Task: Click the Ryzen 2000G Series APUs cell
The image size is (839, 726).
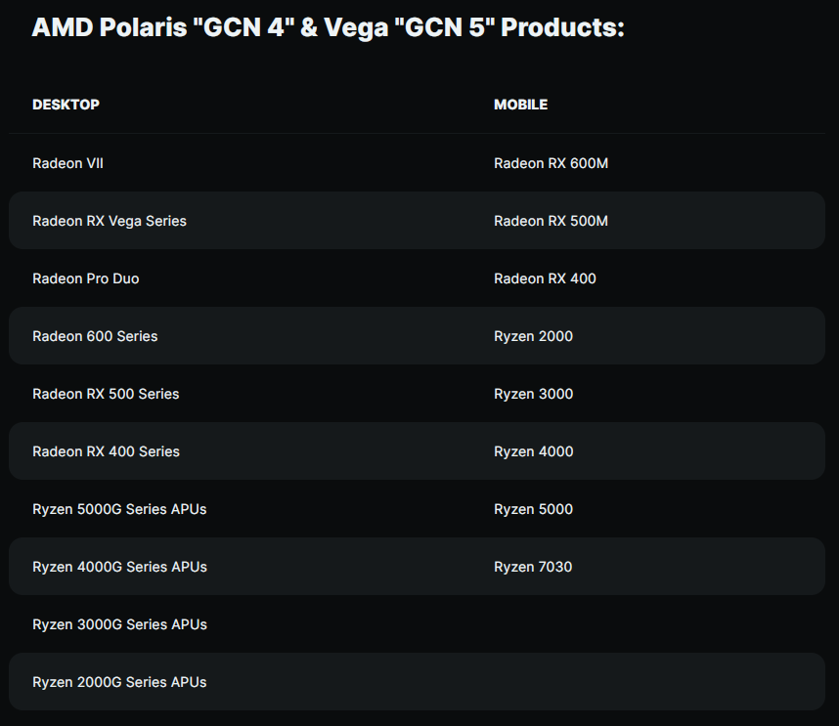Action: point(119,682)
